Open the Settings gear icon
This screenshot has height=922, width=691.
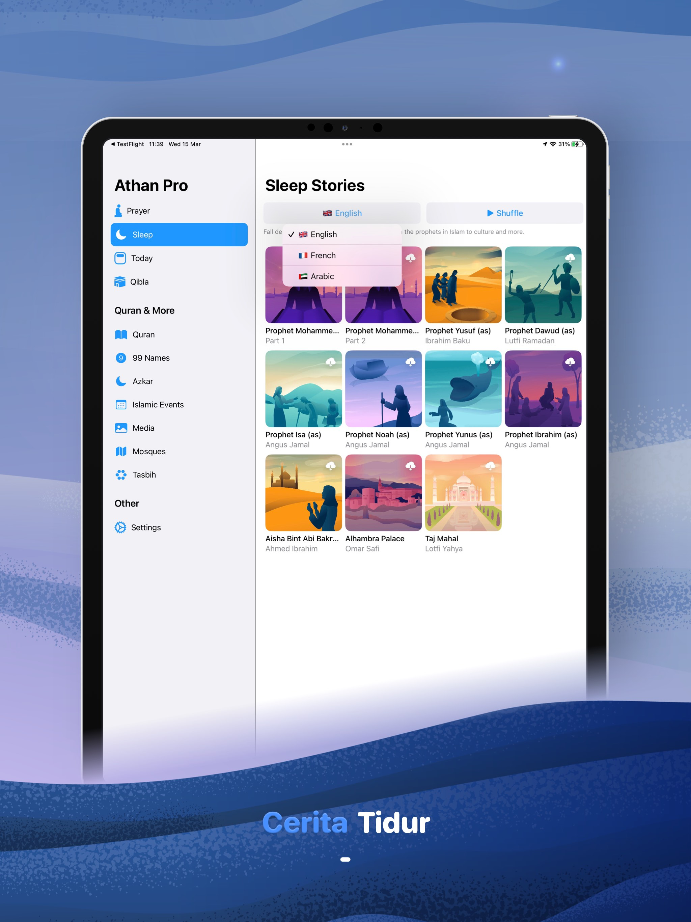click(120, 527)
